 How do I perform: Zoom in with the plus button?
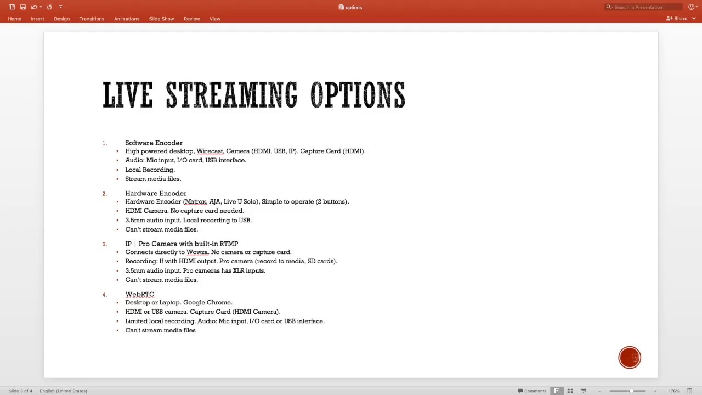[655, 391]
